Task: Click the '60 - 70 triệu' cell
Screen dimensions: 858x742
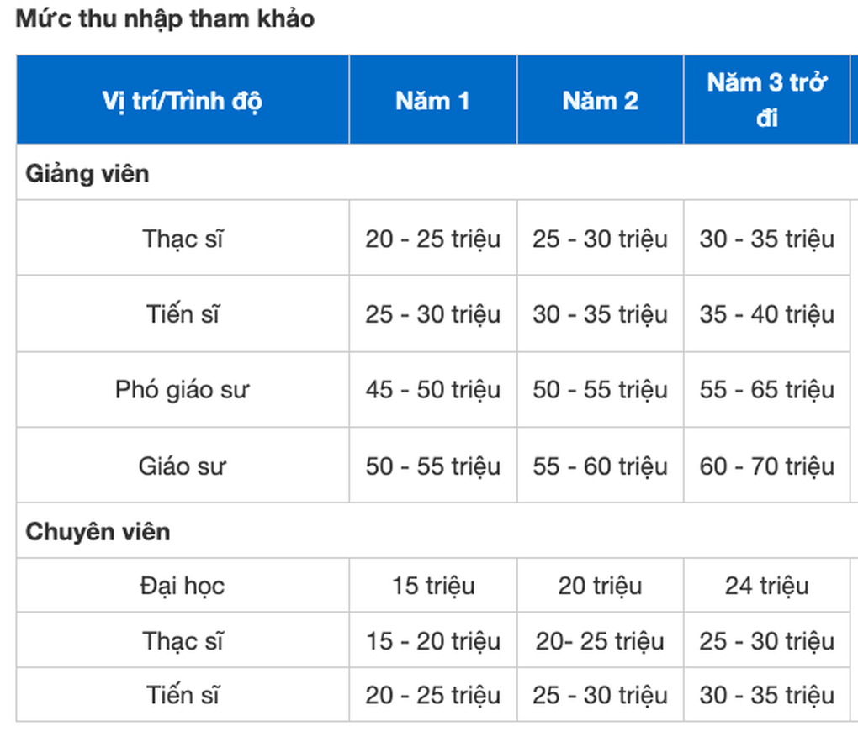Action: (766, 466)
